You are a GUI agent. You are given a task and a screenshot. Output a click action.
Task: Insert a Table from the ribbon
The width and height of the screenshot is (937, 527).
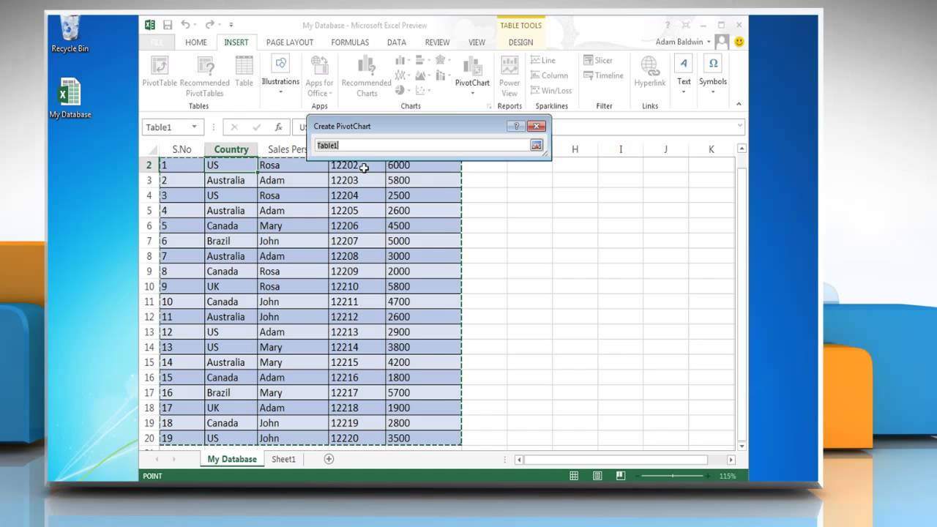click(244, 72)
